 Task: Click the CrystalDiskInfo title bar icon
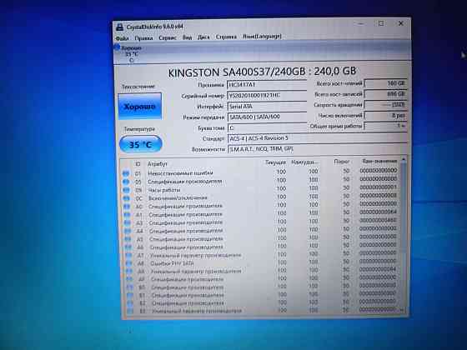[x=119, y=27]
